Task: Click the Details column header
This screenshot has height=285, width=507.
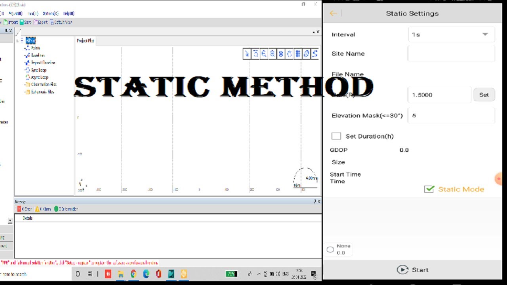Action: 27,218
